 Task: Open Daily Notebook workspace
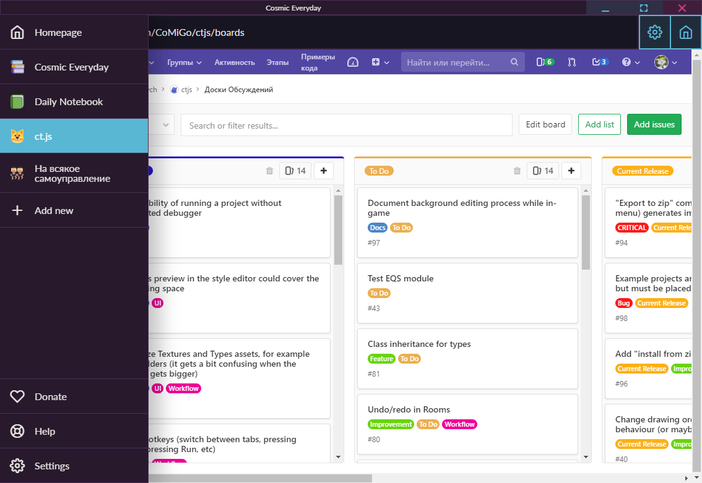74,101
